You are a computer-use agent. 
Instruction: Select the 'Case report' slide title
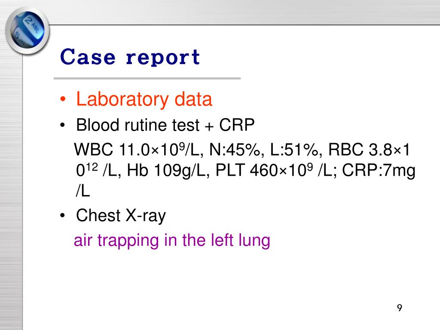(x=130, y=57)
